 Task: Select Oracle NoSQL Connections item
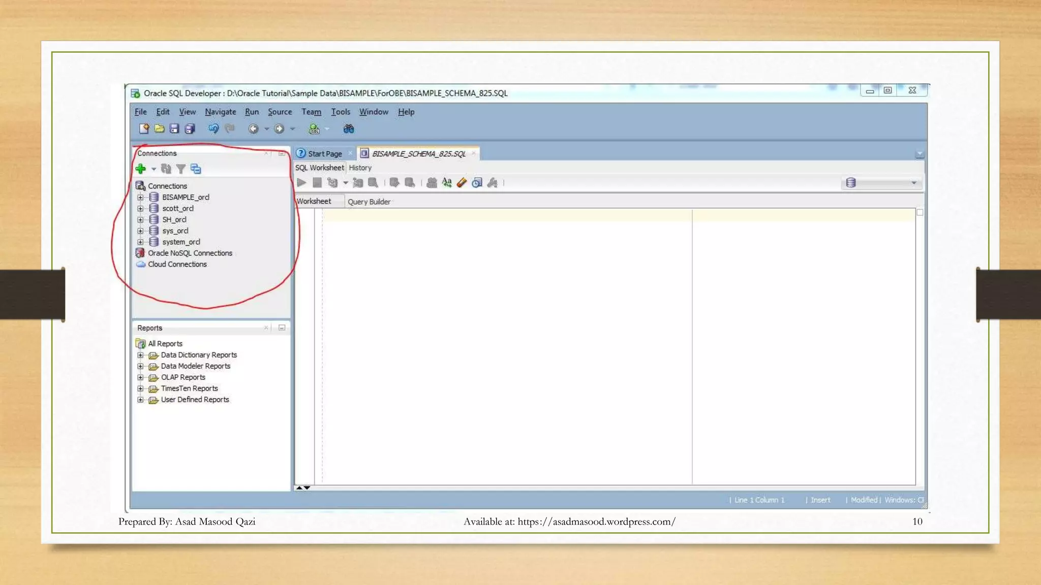coord(190,253)
